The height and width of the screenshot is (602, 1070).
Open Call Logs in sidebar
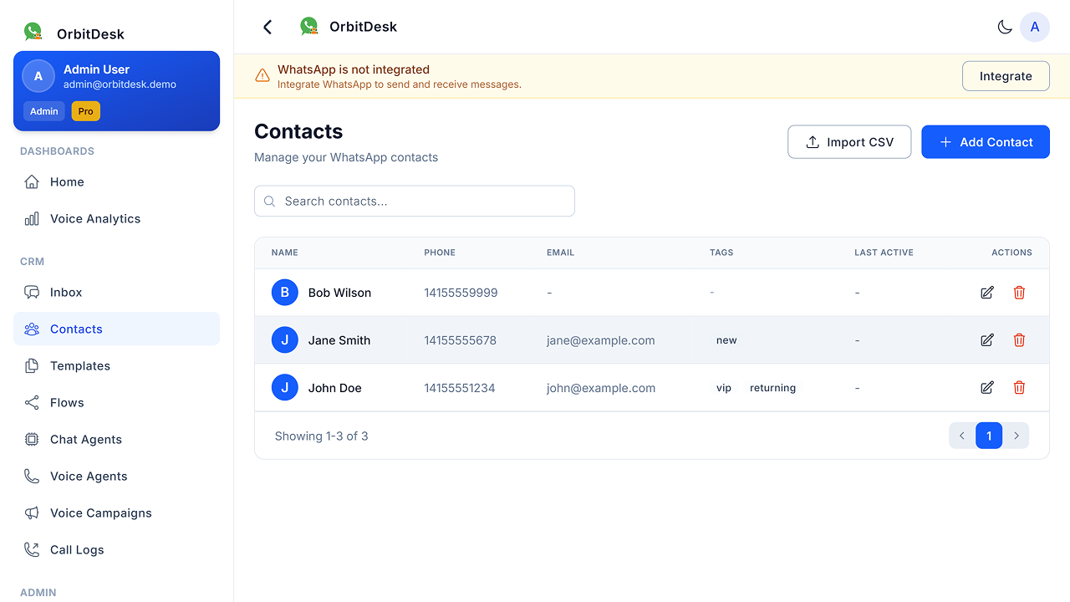coord(77,550)
